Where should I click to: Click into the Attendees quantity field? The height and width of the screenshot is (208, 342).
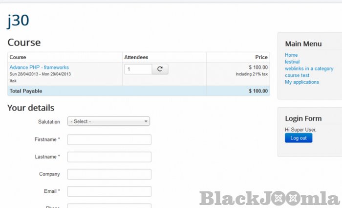[x=138, y=69]
